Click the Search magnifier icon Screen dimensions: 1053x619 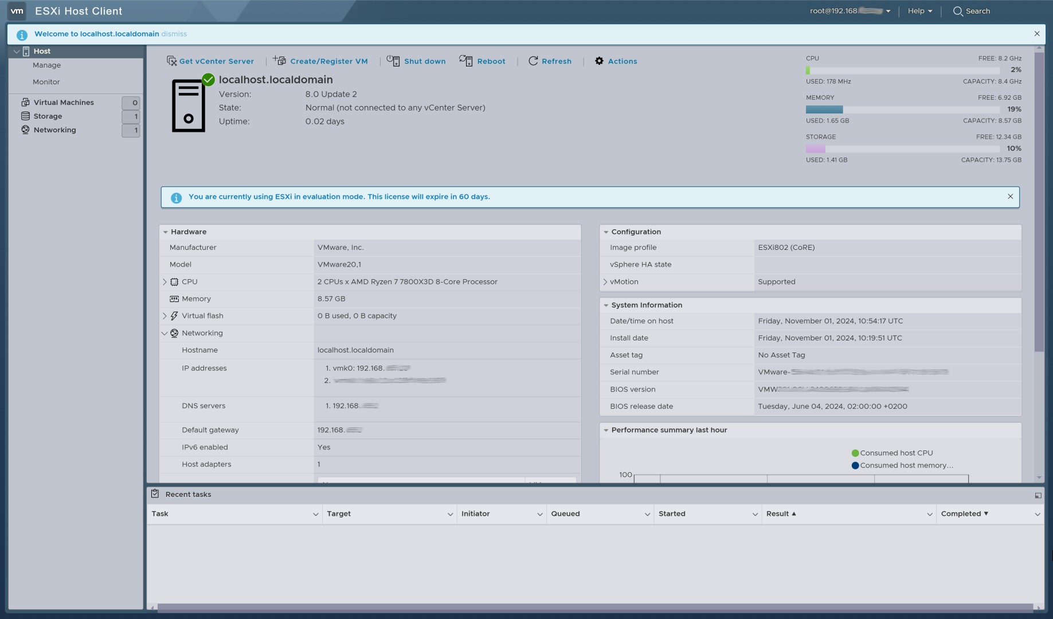(958, 11)
